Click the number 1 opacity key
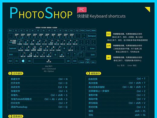This screenshot has width=157, height=118. pos(17,36)
